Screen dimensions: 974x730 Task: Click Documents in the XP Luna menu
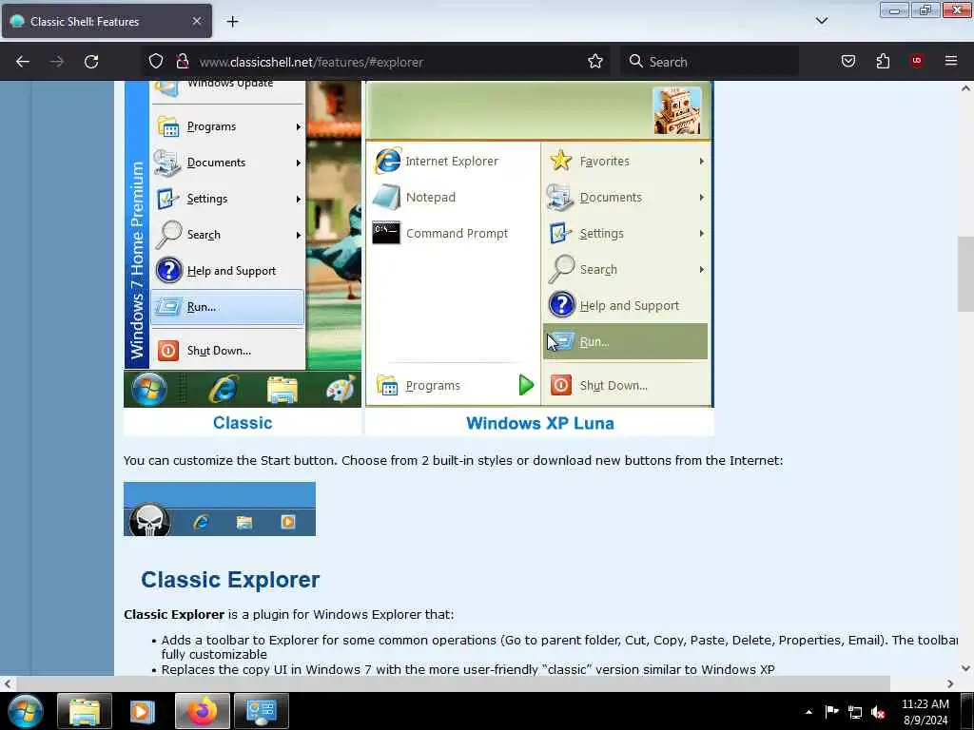[625, 198]
